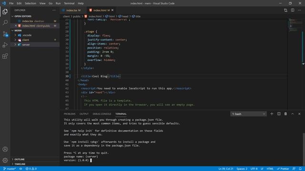Open index.tsx from Open Editors list
Image resolution: width=305 pixels, height=171 pixels.
pyautogui.click(x=35, y=21)
